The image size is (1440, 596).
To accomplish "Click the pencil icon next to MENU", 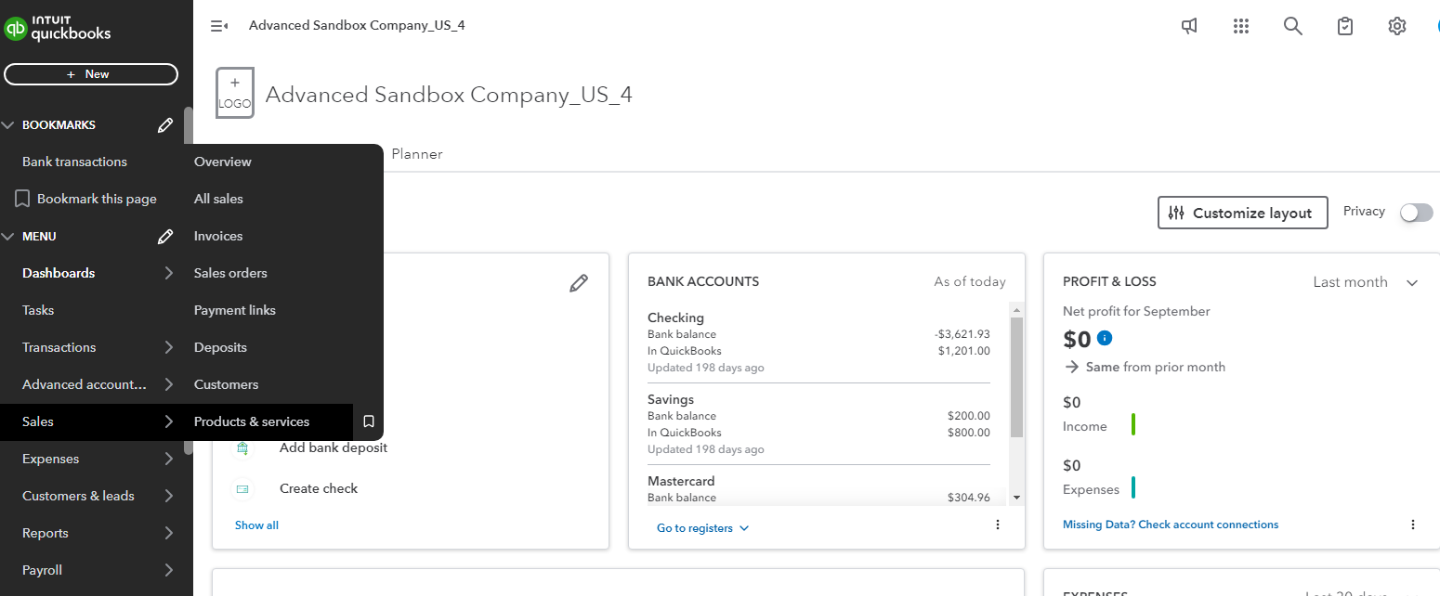I will pos(165,237).
